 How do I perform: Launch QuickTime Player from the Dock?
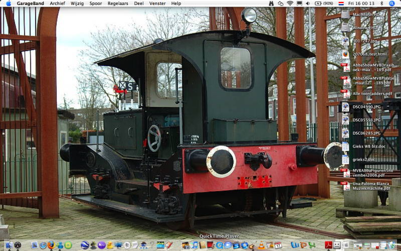(220, 245)
